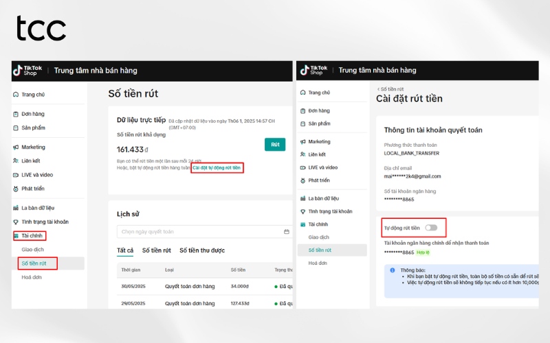The image size is (550, 343).
Task: Click La bàn dữ liệu icon in right sidebar
Action: point(303,198)
